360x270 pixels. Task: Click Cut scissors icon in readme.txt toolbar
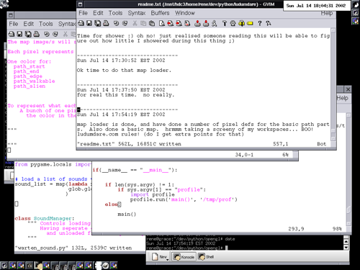coord(135,23)
